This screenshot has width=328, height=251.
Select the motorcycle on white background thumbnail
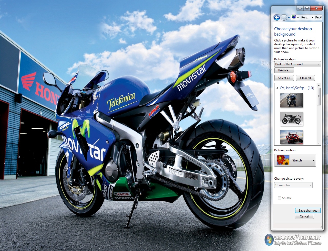[x=291, y=119]
